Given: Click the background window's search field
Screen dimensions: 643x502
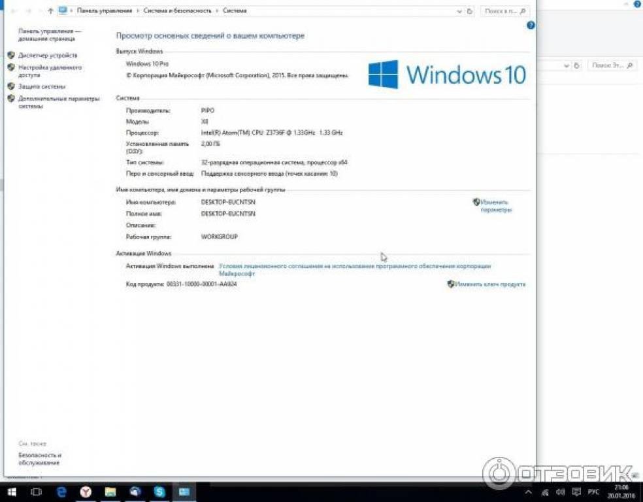Looking at the screenshot, I should click(613, 65).
